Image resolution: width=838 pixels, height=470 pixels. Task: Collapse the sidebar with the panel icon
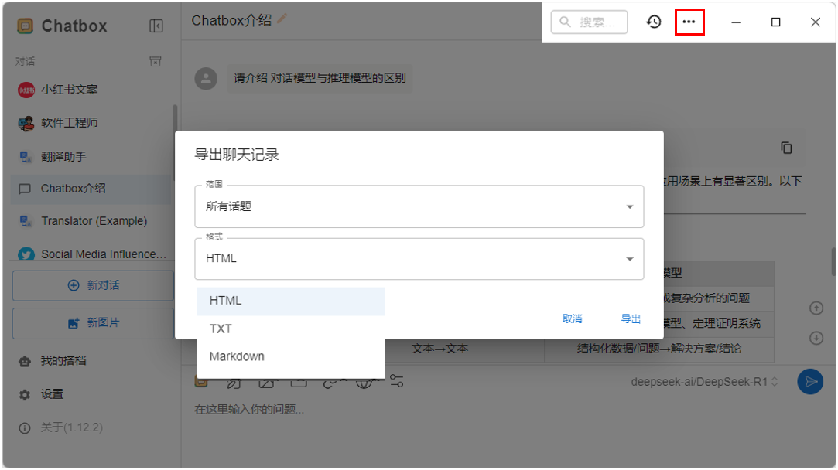pos(156,26)
